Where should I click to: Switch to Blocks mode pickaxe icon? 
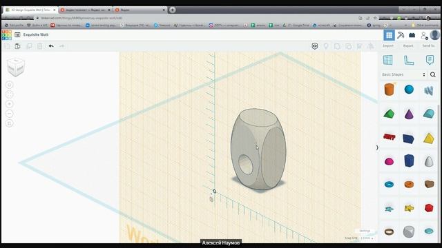pyautogui.click(x=401, y=35)
